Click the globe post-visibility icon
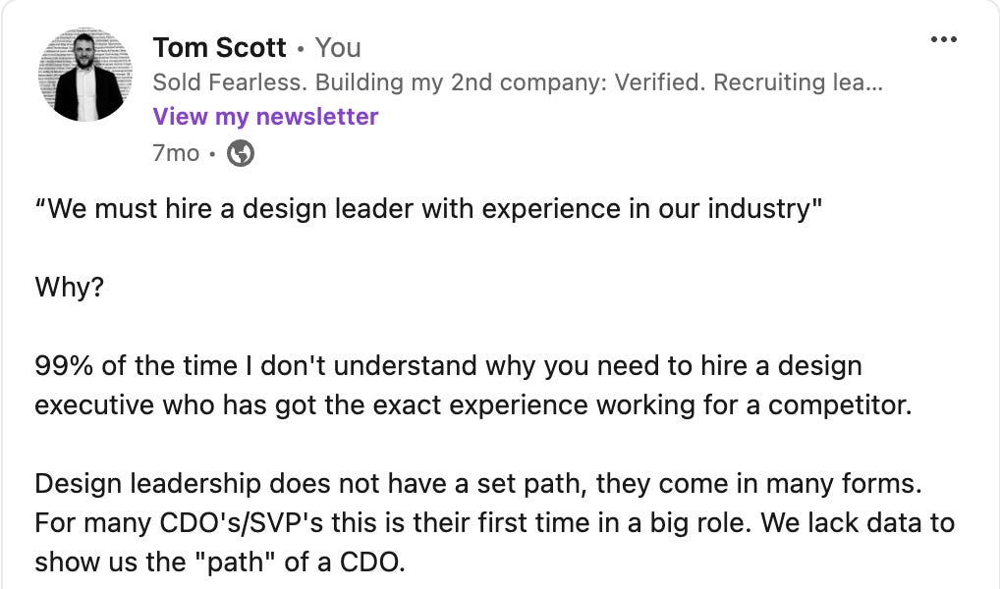 242,153
